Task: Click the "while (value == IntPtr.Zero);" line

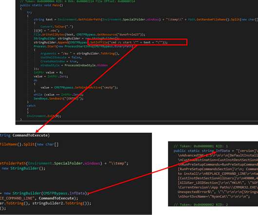Action: coord(58,95)
